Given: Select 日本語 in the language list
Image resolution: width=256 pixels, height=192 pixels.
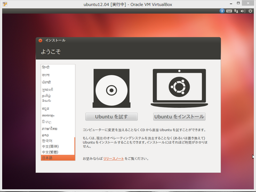Looking at the screenshot, I should point(58,158).
